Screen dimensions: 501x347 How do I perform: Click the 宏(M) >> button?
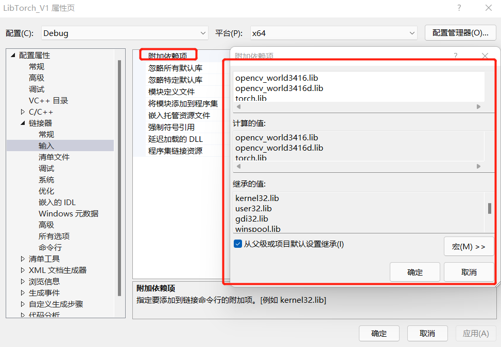(x=469, y=246)
